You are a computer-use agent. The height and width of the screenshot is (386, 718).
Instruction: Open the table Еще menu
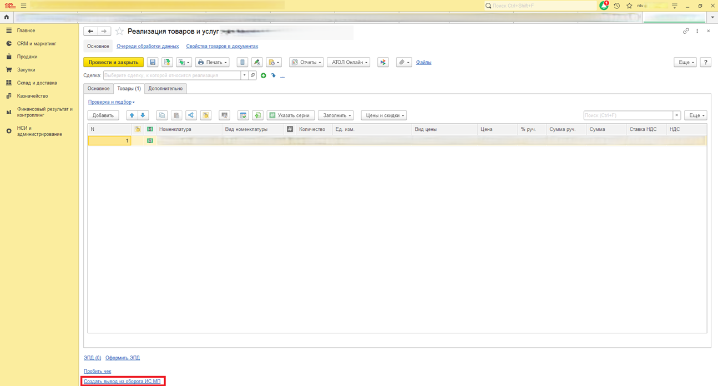click(696, 115)
